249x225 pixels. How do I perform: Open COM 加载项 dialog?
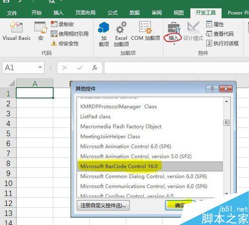point(145,31)
